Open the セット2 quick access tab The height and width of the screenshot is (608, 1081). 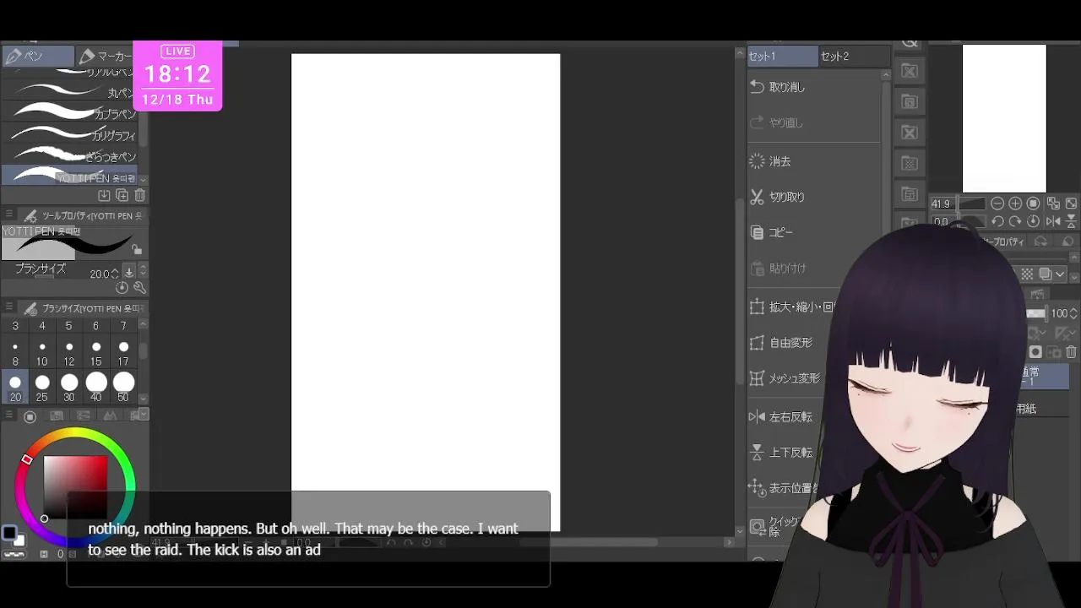[x=854, y=57]
